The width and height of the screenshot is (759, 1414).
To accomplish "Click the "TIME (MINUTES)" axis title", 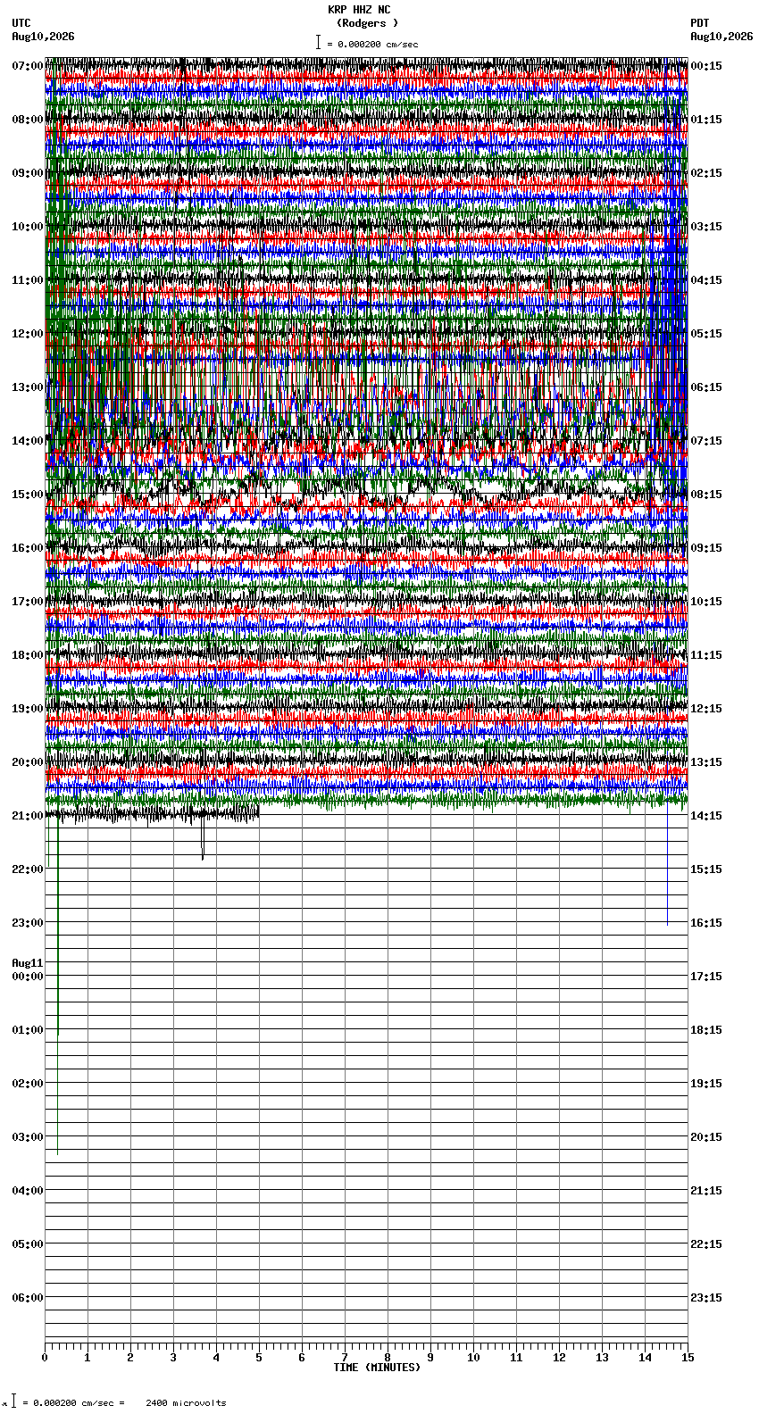I will 377,1368.
